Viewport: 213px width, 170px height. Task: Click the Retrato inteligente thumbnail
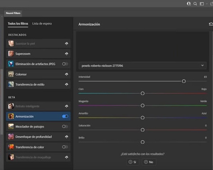click(x=11, y=106)
